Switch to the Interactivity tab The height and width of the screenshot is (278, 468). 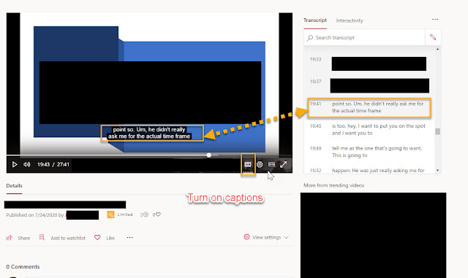[350, 20]
